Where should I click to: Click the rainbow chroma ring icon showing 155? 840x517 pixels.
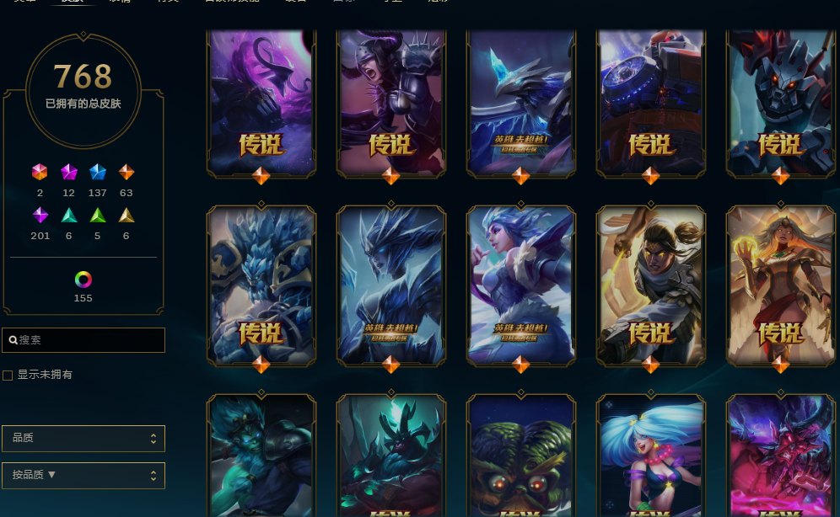click(x=83, y=279)
